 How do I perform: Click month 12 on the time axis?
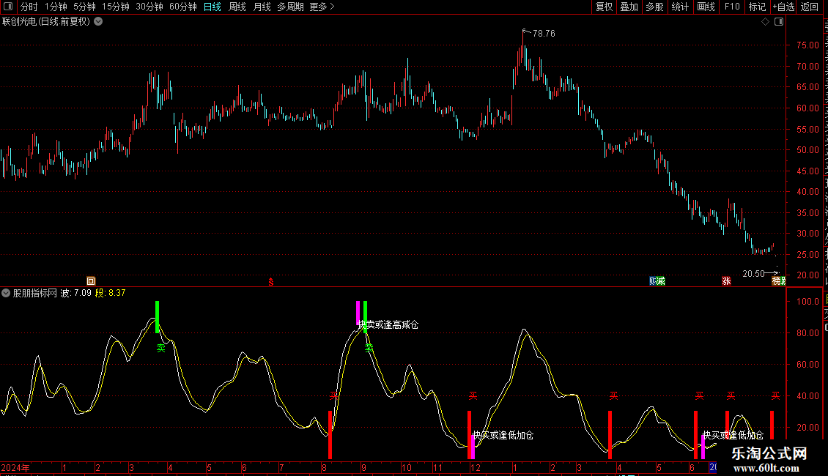(x=476, y=468)
